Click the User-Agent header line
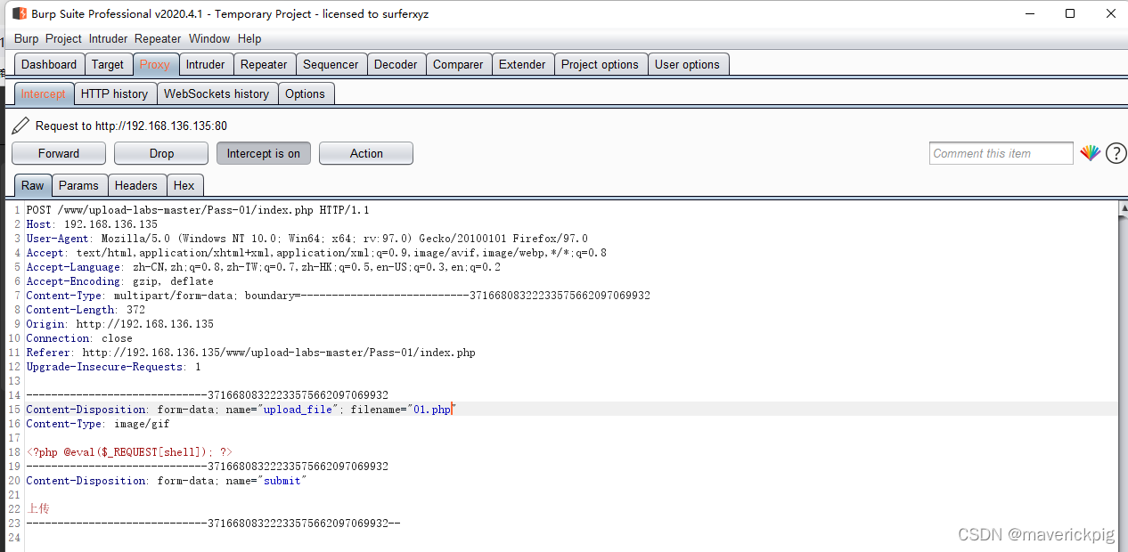1128x552 pixels. tap(307, 239)
